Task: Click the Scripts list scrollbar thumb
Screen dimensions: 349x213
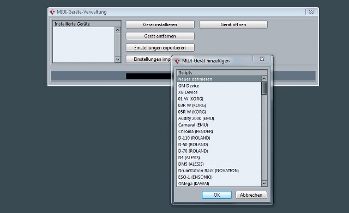Action: 264,88
